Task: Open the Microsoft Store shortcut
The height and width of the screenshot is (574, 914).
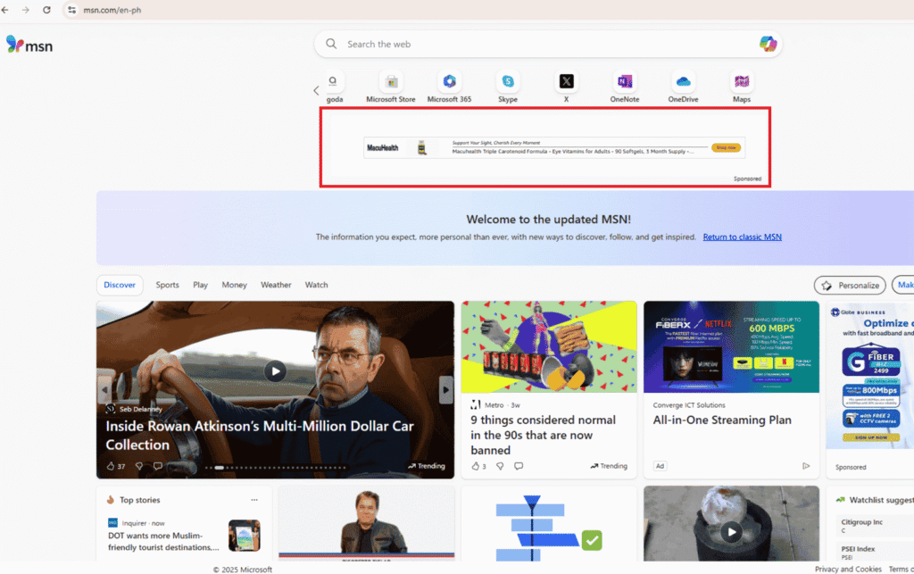Action: tap(390, 81)
